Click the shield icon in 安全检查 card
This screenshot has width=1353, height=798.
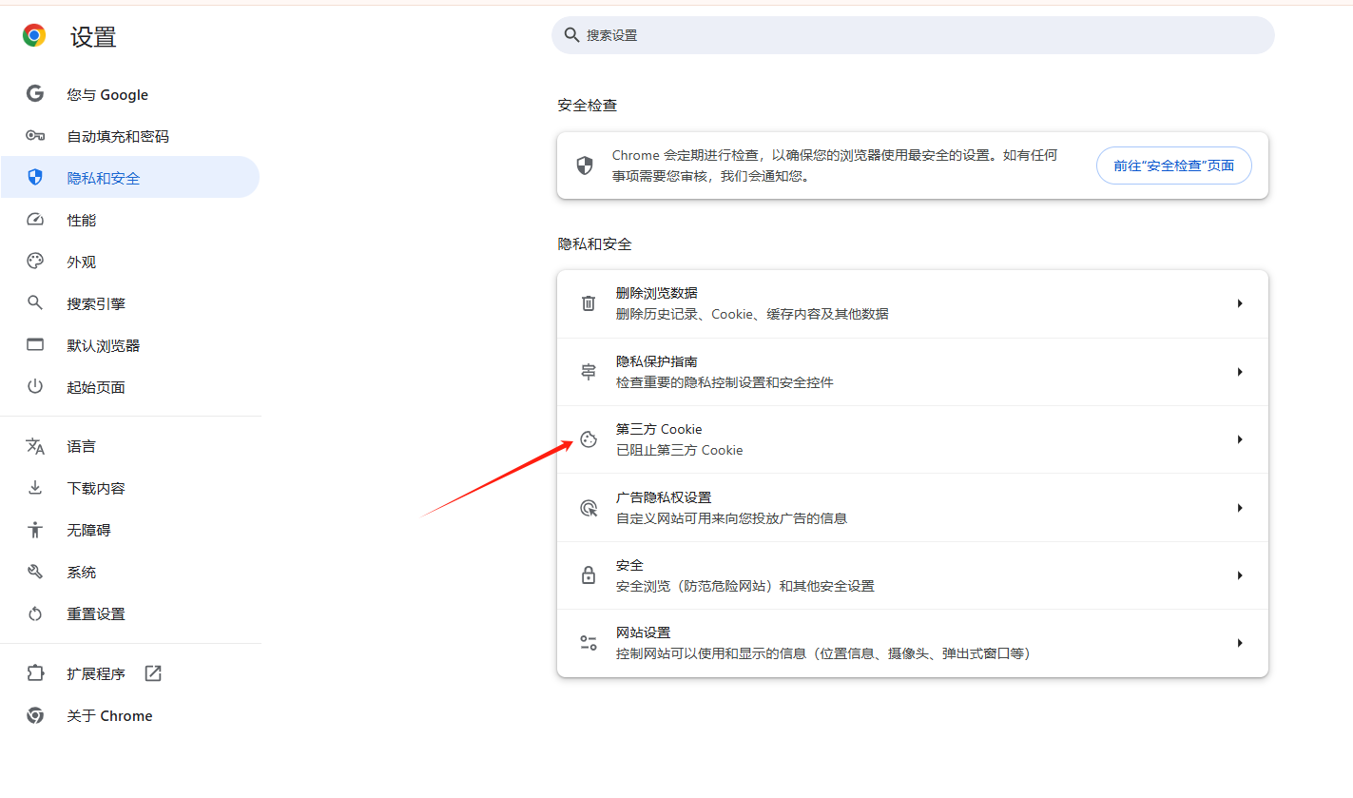585,165
